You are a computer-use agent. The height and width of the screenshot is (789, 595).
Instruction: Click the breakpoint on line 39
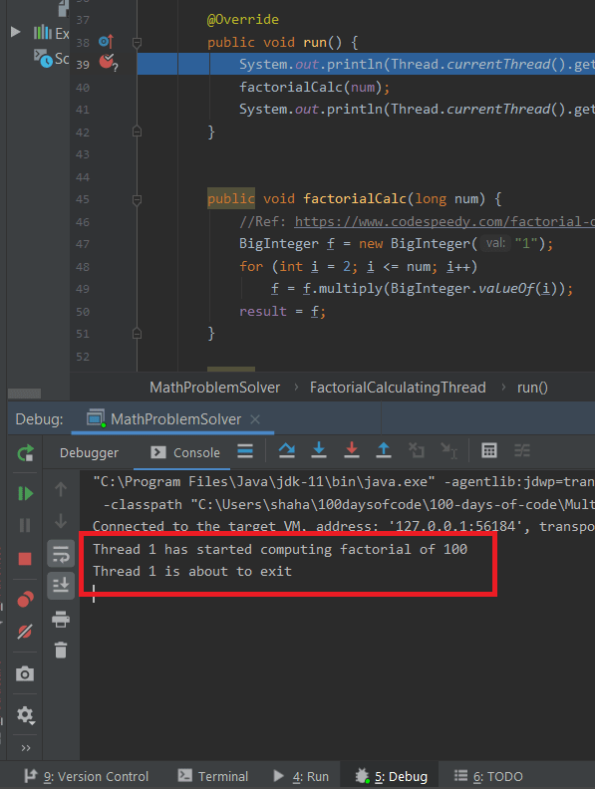click(108, 63)
